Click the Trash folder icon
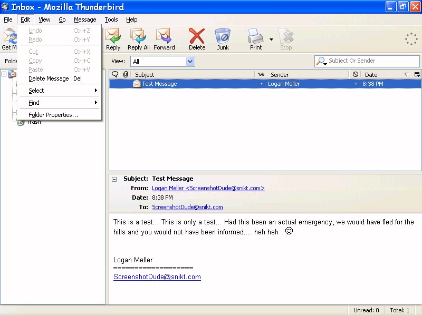The height and width of the screenshot is (316, 422). coord(21,123)
